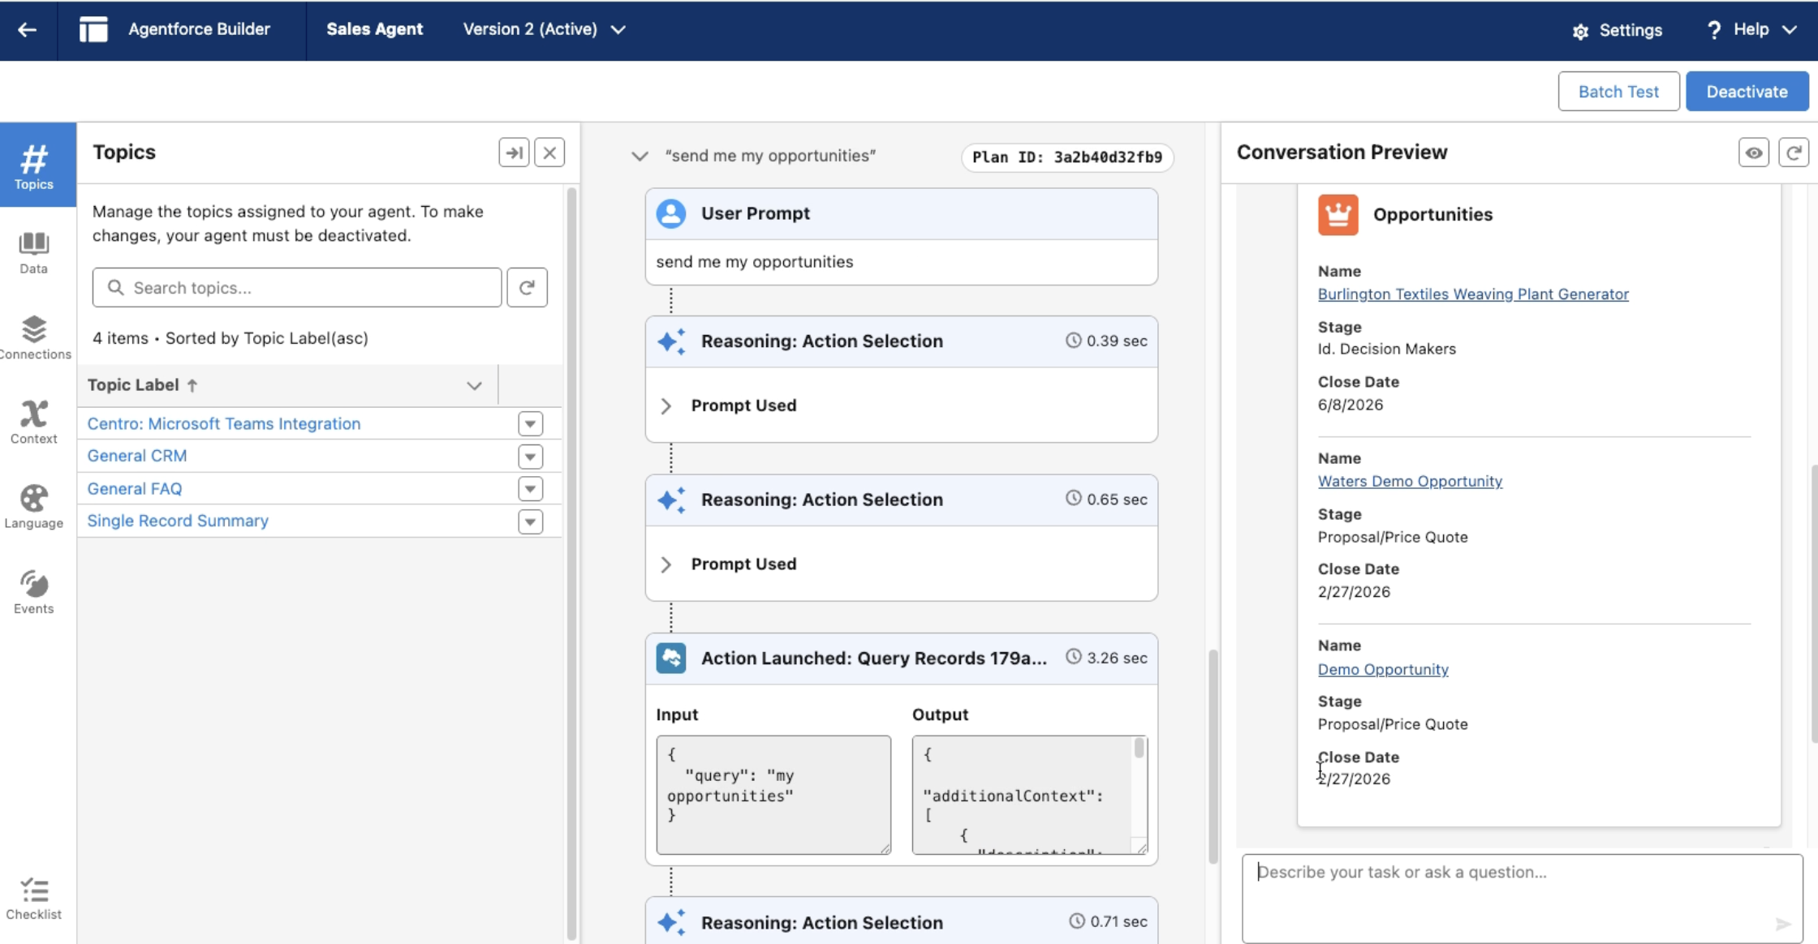Click the Query Records action icon

coord(671,658)
